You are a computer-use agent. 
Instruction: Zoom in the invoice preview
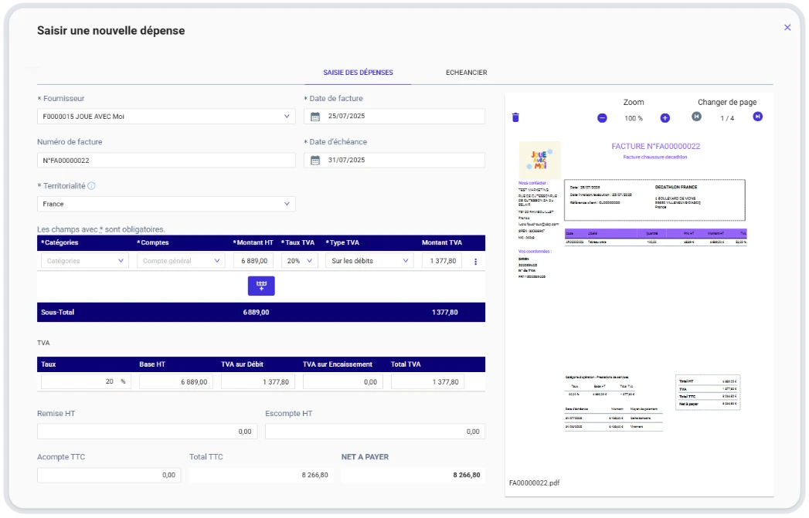(665, 117)
